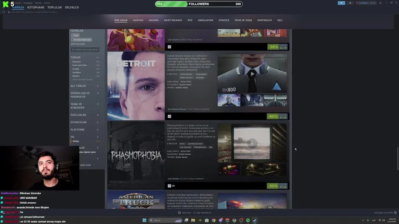The width and height of the screenshot is (399, 224).
Task: Open volume control in the system tray
Action: coord(383,220)
